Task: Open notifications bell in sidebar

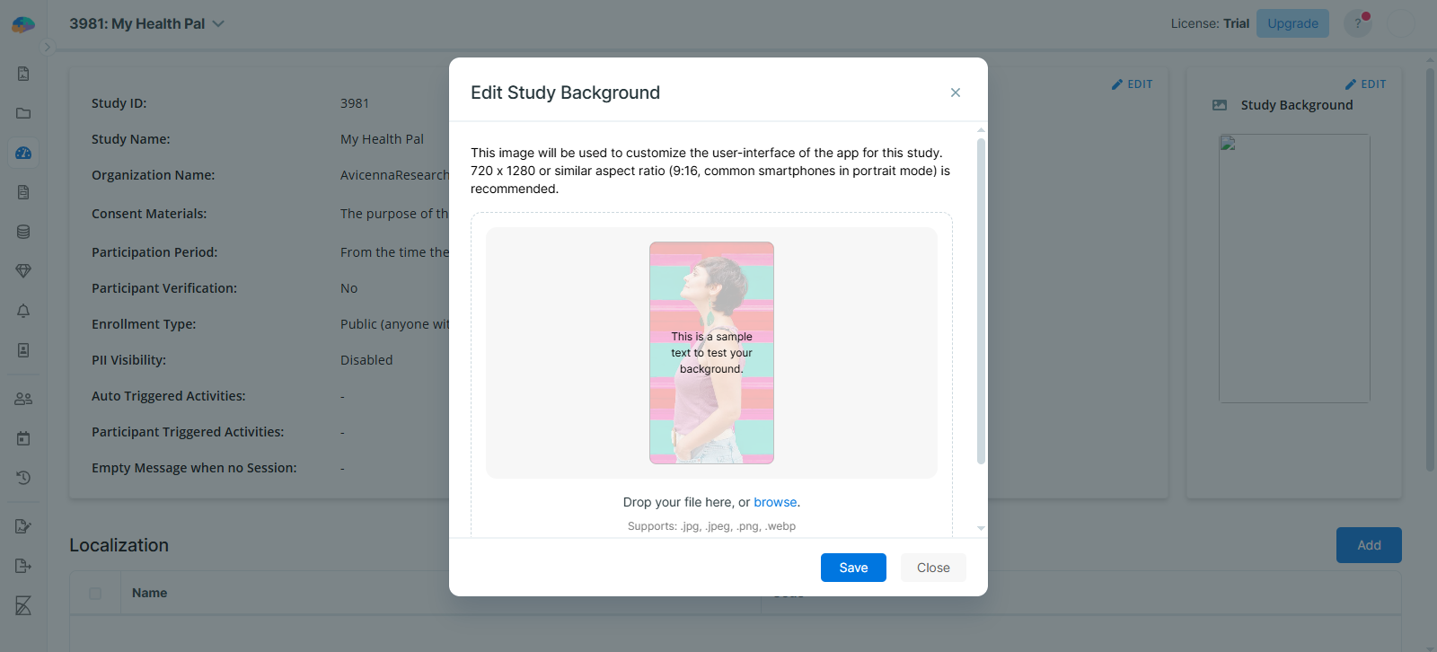Action: 23,311
